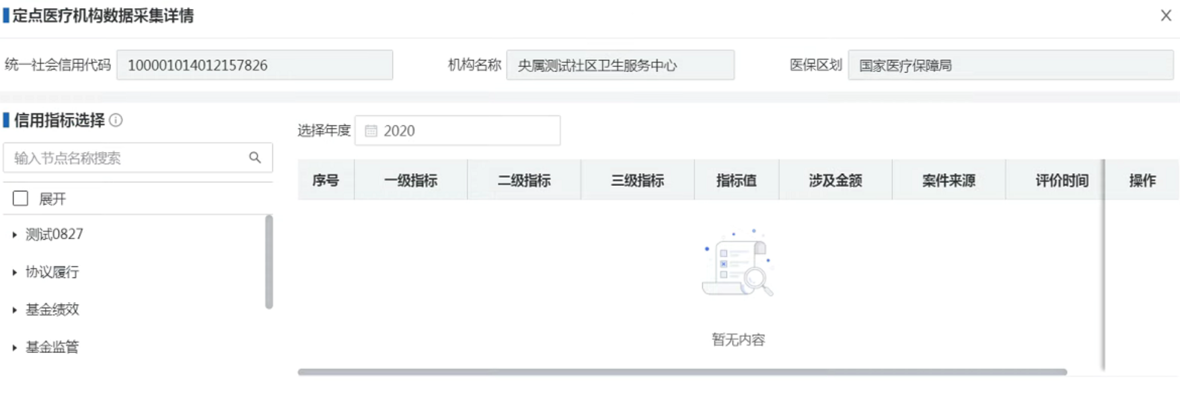Click the info icon beside 信用指标选择
This screenshot has width=1180, height=398.
point(116,120)
